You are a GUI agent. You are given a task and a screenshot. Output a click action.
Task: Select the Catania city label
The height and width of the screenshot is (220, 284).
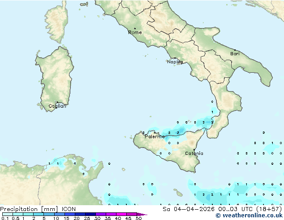pyautogui.click(x=194, y=154)
